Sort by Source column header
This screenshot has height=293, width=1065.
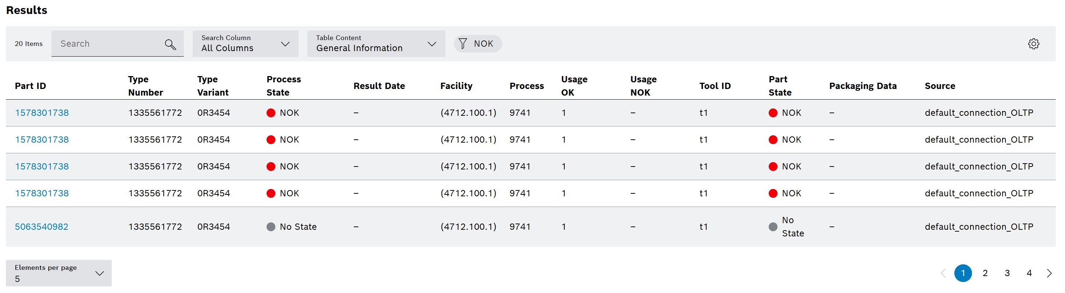[940, 86]
